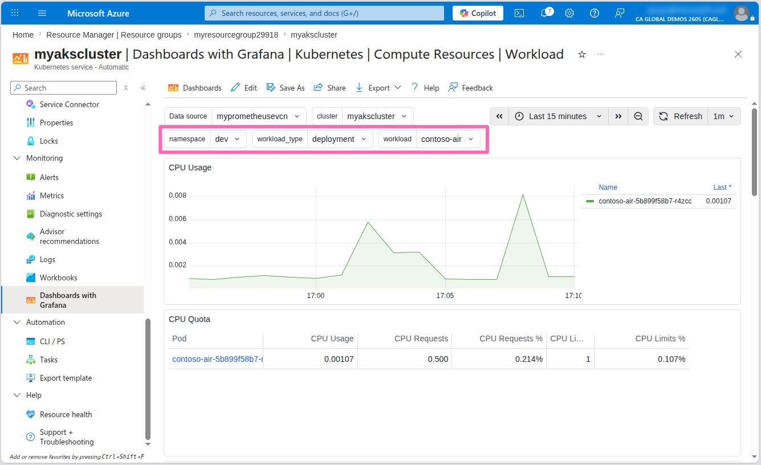
Task: Go to Home in the breadcrumb
Action: click(x=23, y=35)
